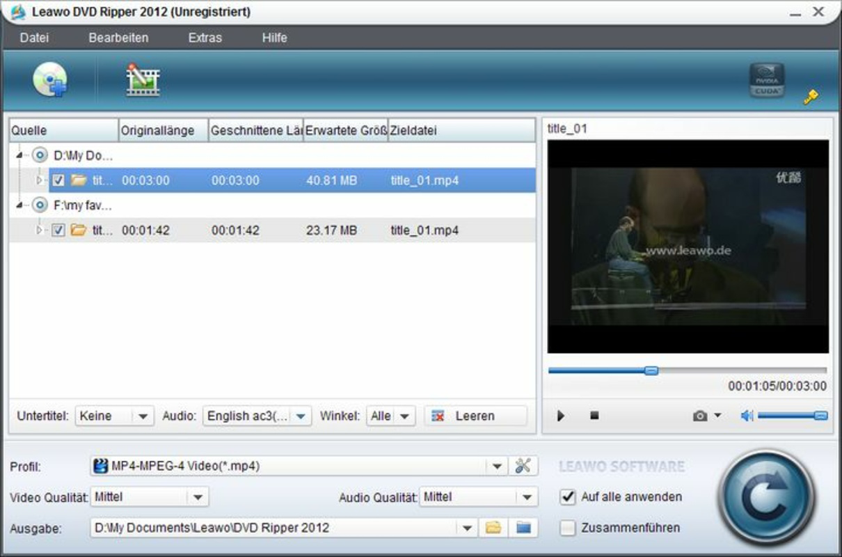Toggle checkbox of the 40.81 MB title
The height and width of the screenshot is (557, 842).
tap(58, 180)
